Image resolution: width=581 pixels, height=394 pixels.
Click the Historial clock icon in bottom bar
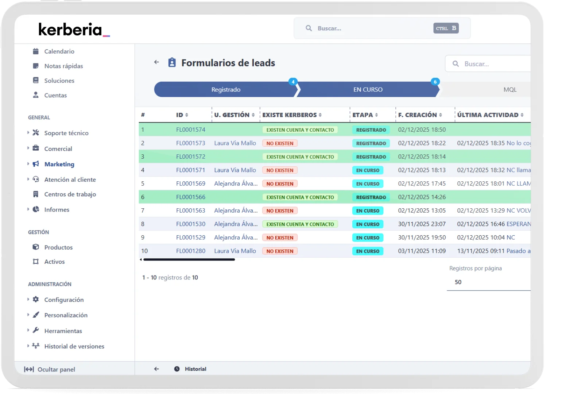point(177,369)
